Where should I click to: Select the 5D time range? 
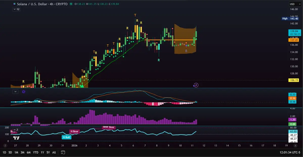[10, 152]
